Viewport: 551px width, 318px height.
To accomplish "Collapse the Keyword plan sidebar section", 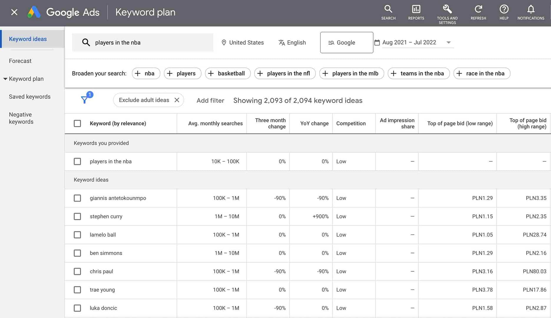I will tap(5, 79).
